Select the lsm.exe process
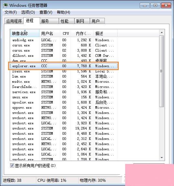 (x=64, y=76)
